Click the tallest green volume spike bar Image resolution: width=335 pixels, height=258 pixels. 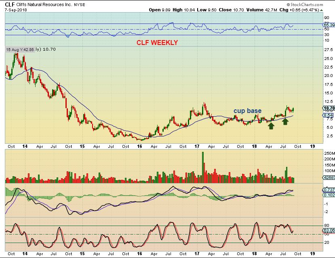pos(203,167)
